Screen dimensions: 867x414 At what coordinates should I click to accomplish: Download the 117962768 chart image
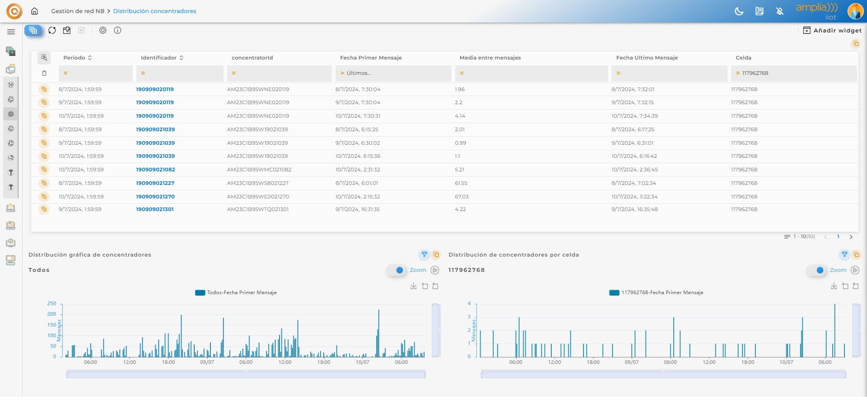click(x=834, y=286)
